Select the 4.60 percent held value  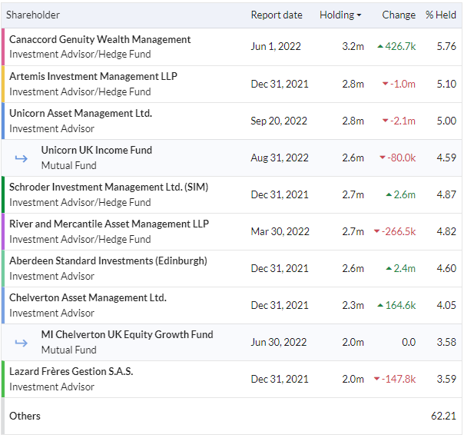[x=446, y=268]
